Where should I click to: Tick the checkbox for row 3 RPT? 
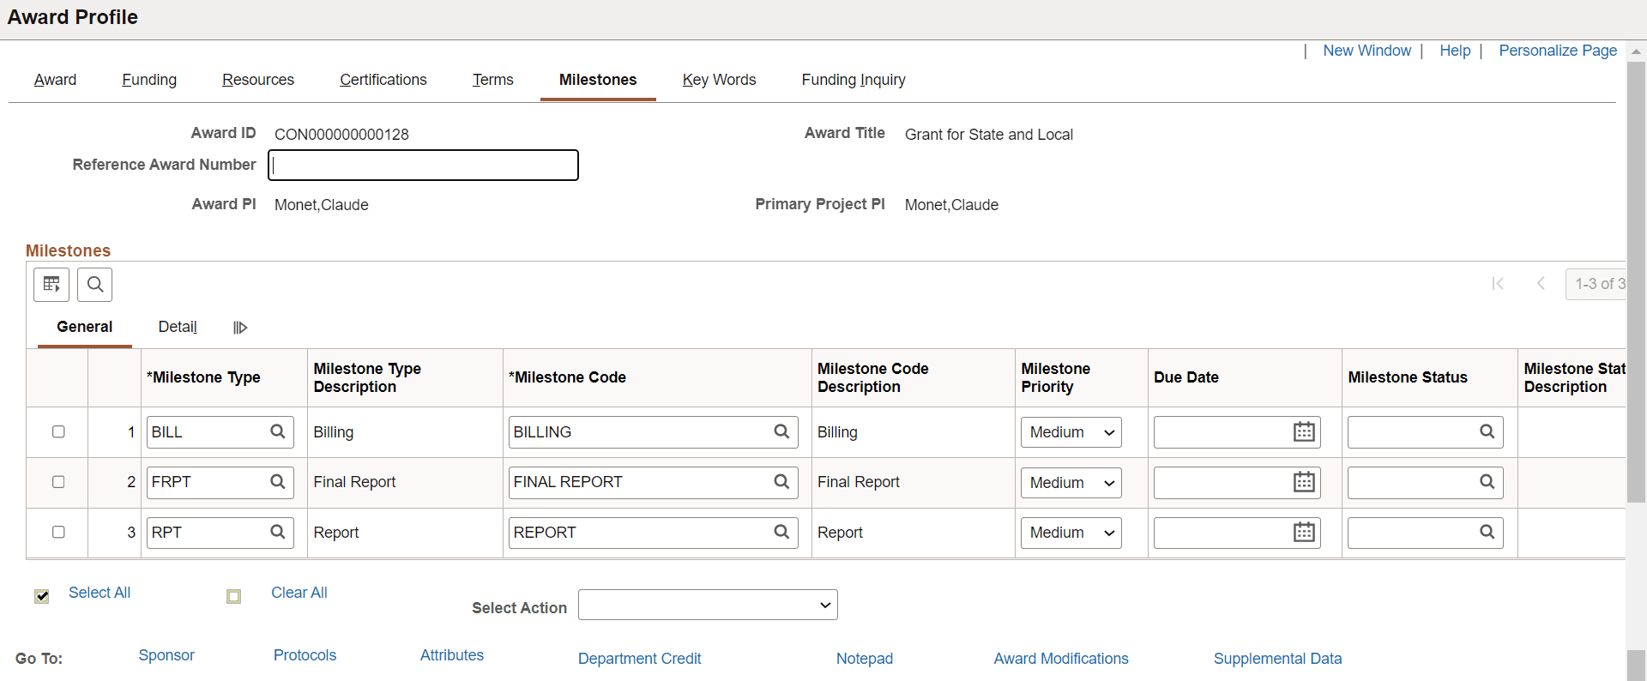click(x=58, y=532)
